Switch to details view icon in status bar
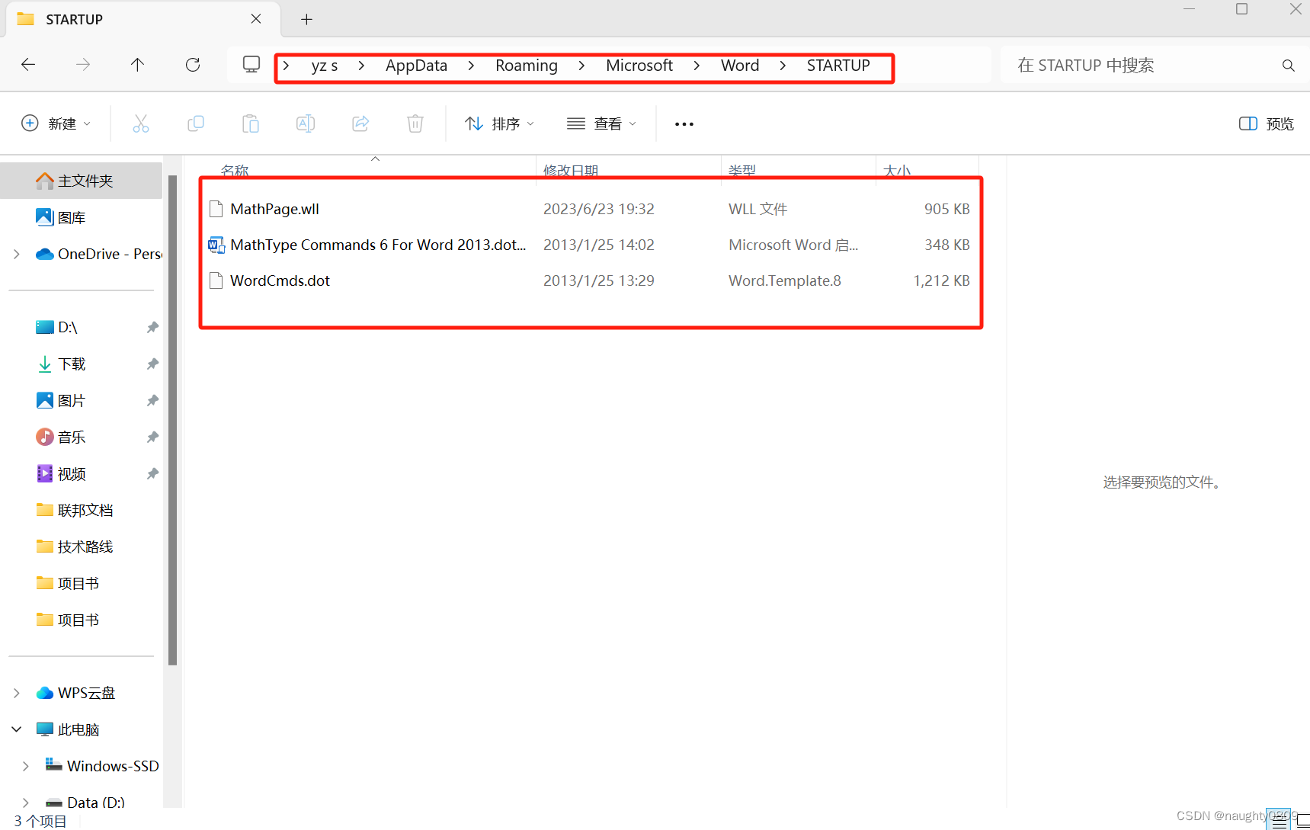1310x830 pixels. [1280, 822]
